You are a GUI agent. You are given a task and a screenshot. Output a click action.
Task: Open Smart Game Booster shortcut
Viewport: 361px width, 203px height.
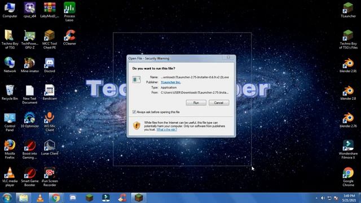click(30, 176)
